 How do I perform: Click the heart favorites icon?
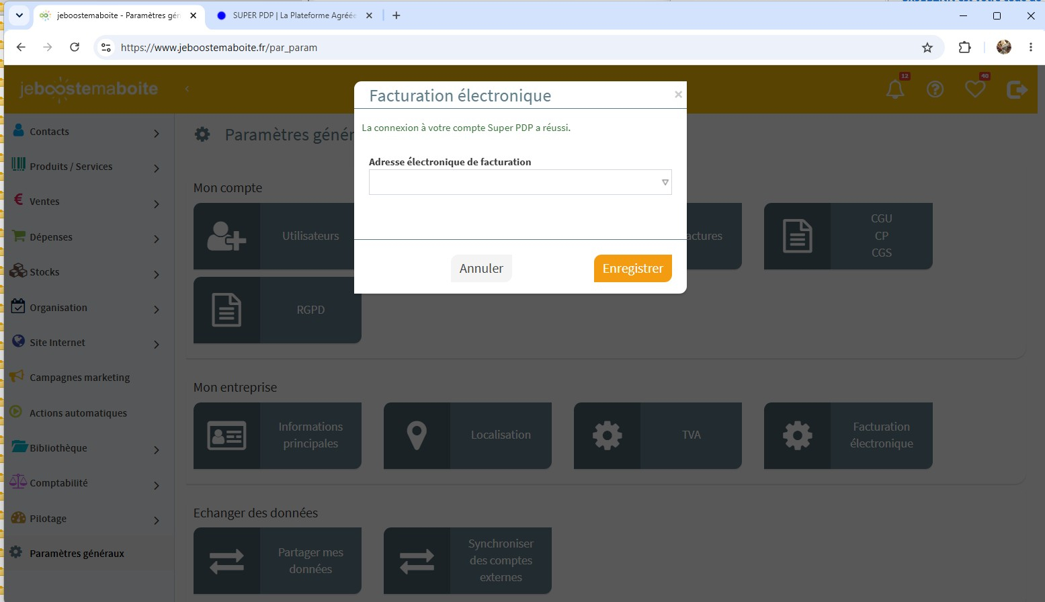(975, 89)
